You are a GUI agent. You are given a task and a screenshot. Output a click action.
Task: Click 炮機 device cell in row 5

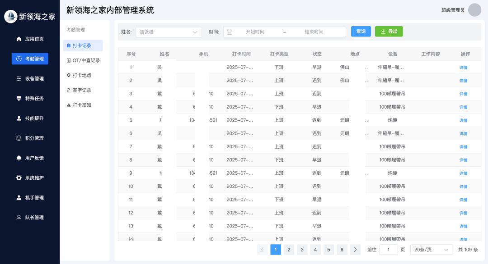click(392, 120)
